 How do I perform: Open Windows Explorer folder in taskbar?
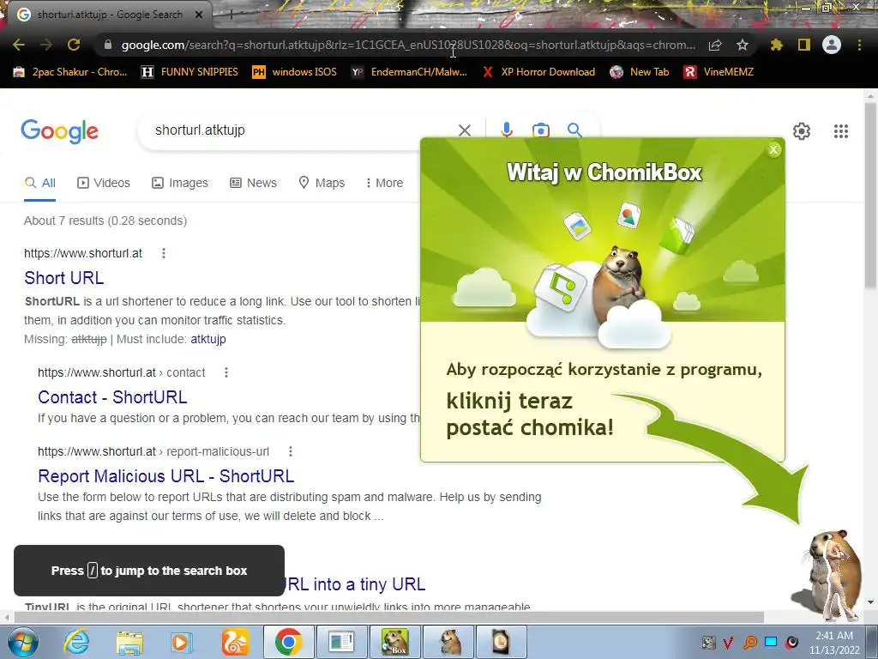point(129,642)
